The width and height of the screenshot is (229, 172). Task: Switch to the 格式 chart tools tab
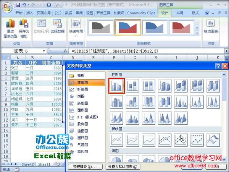(x=195, y=13)
